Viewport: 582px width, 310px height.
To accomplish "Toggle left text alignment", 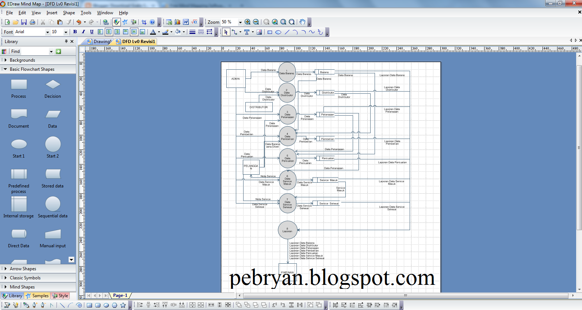I will tap(100, 32).
